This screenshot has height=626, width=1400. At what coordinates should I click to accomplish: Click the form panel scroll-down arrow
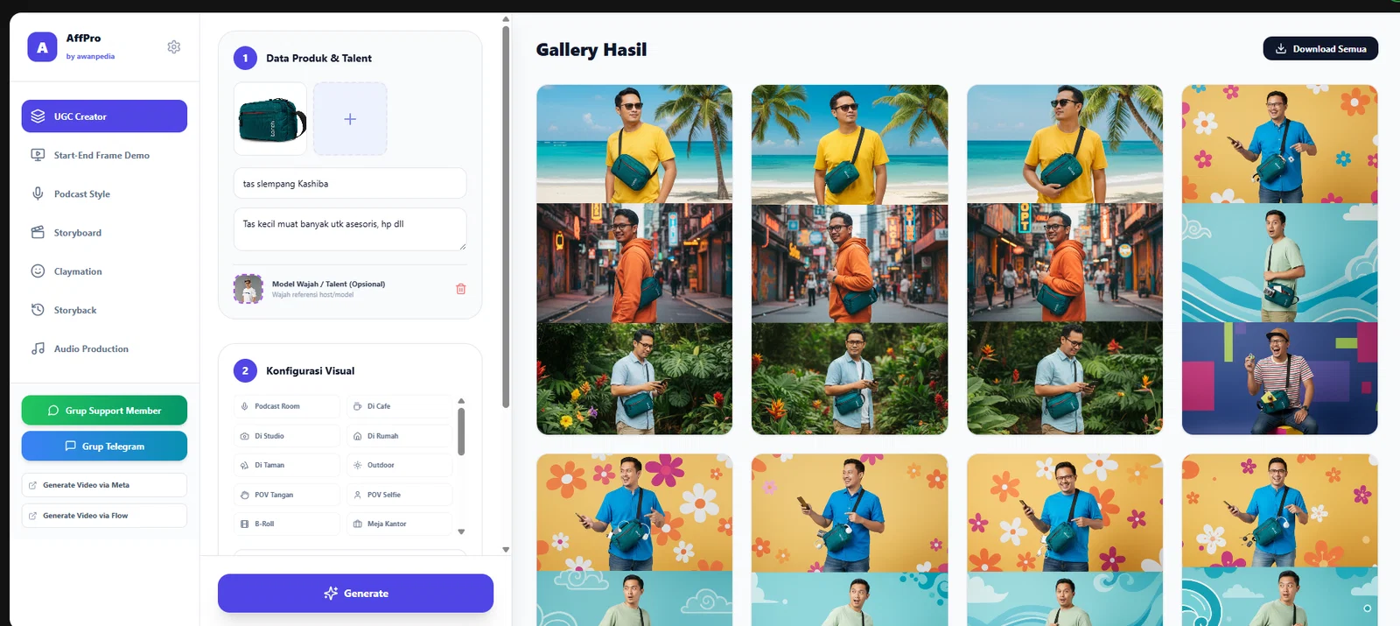(x=506, y=550)
